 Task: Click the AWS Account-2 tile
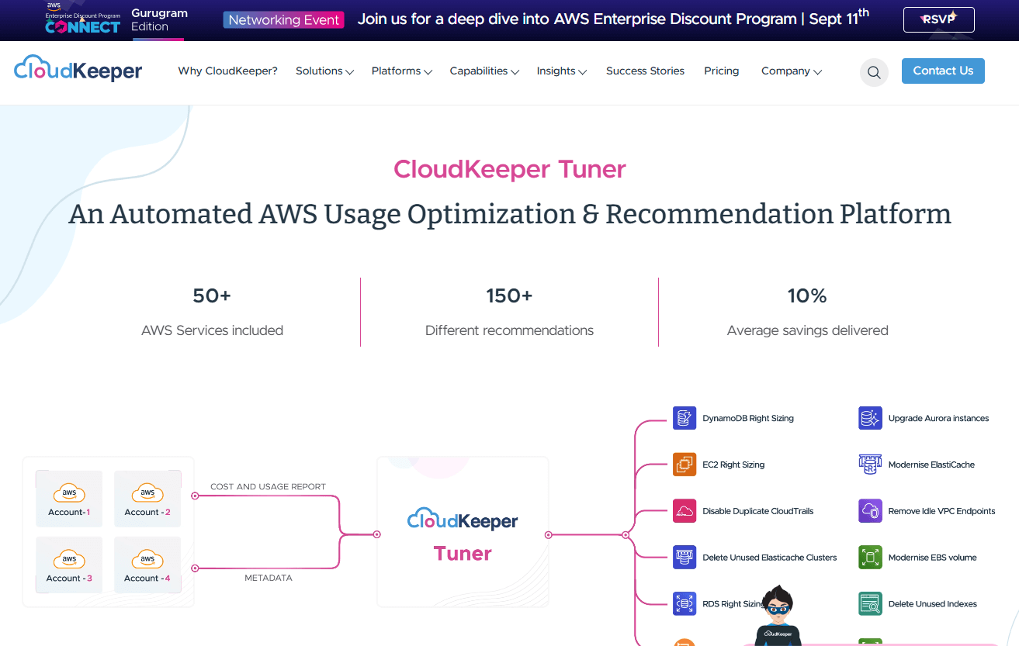point(147,499)
